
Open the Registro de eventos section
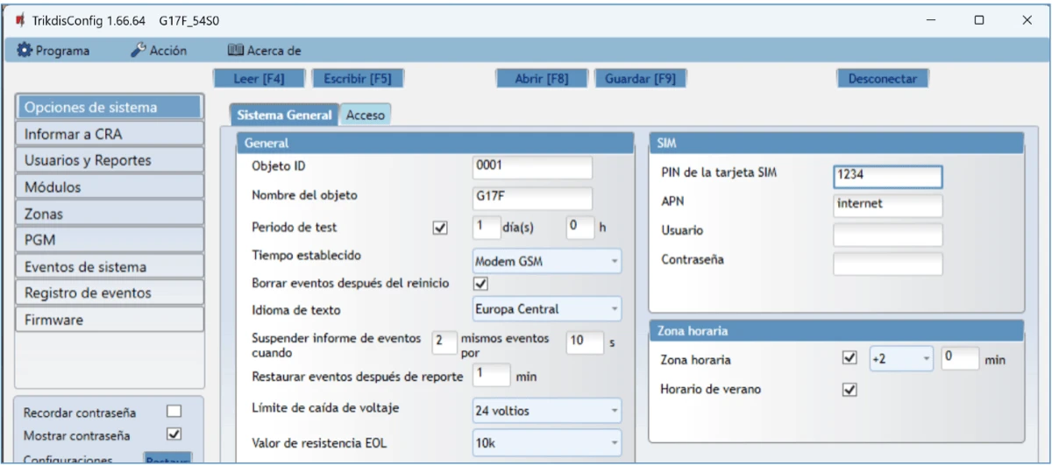[110, 293]
